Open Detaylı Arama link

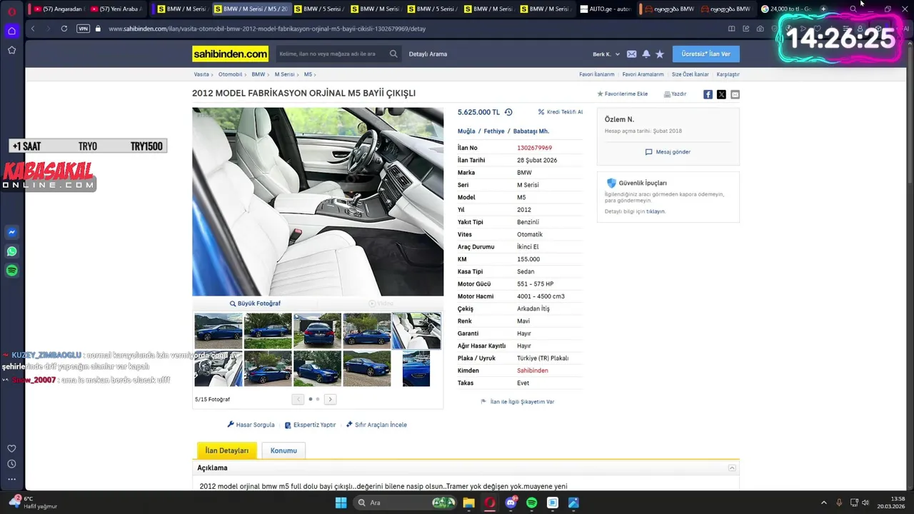pyautogui.click(x=428, y=54)
